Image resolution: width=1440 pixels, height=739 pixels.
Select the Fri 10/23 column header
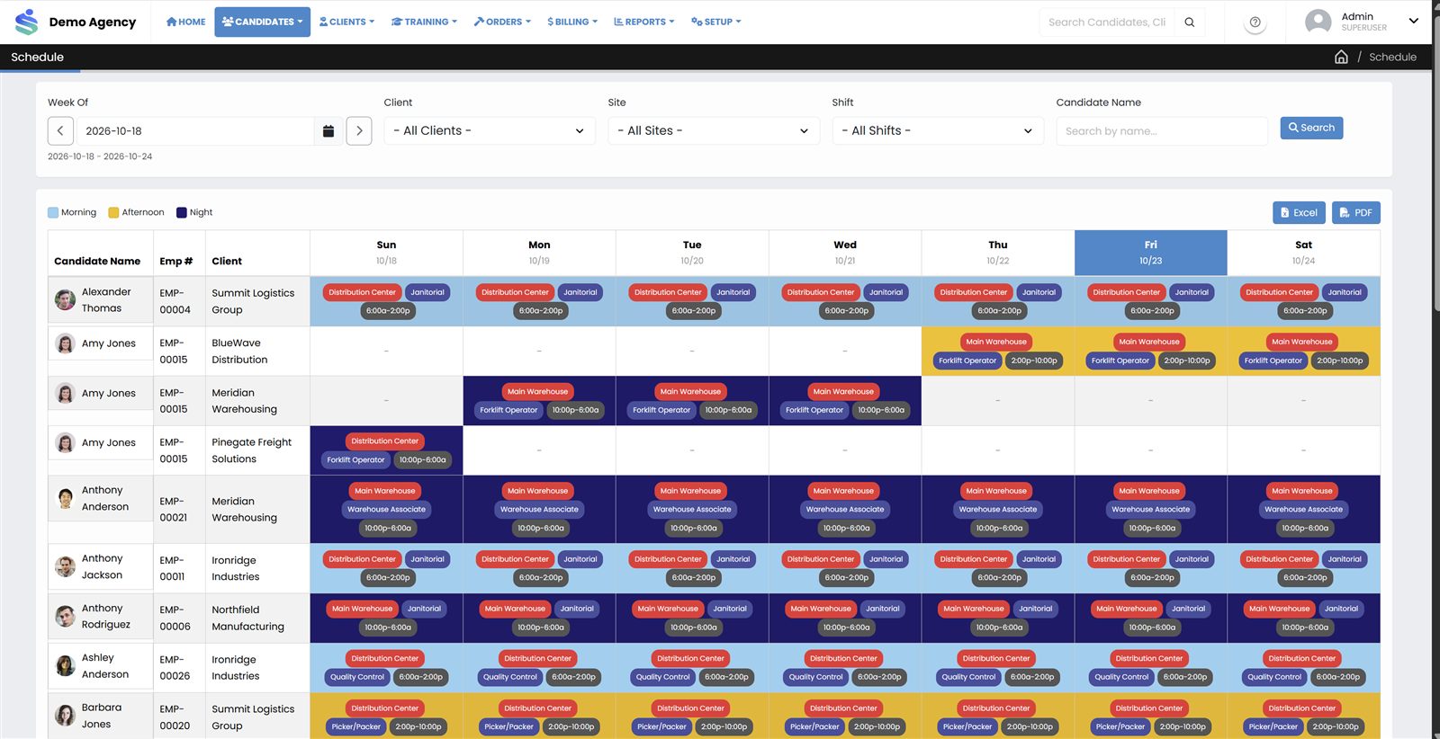tap(1150, 253)
